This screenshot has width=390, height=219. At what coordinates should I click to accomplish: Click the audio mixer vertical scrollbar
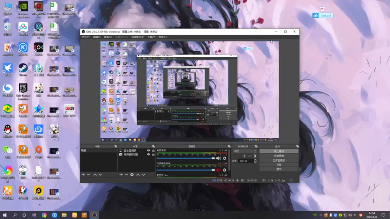(x=229, y=160)
